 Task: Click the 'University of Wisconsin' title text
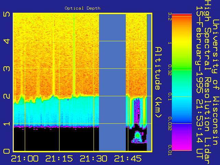(x=216, y=82)
